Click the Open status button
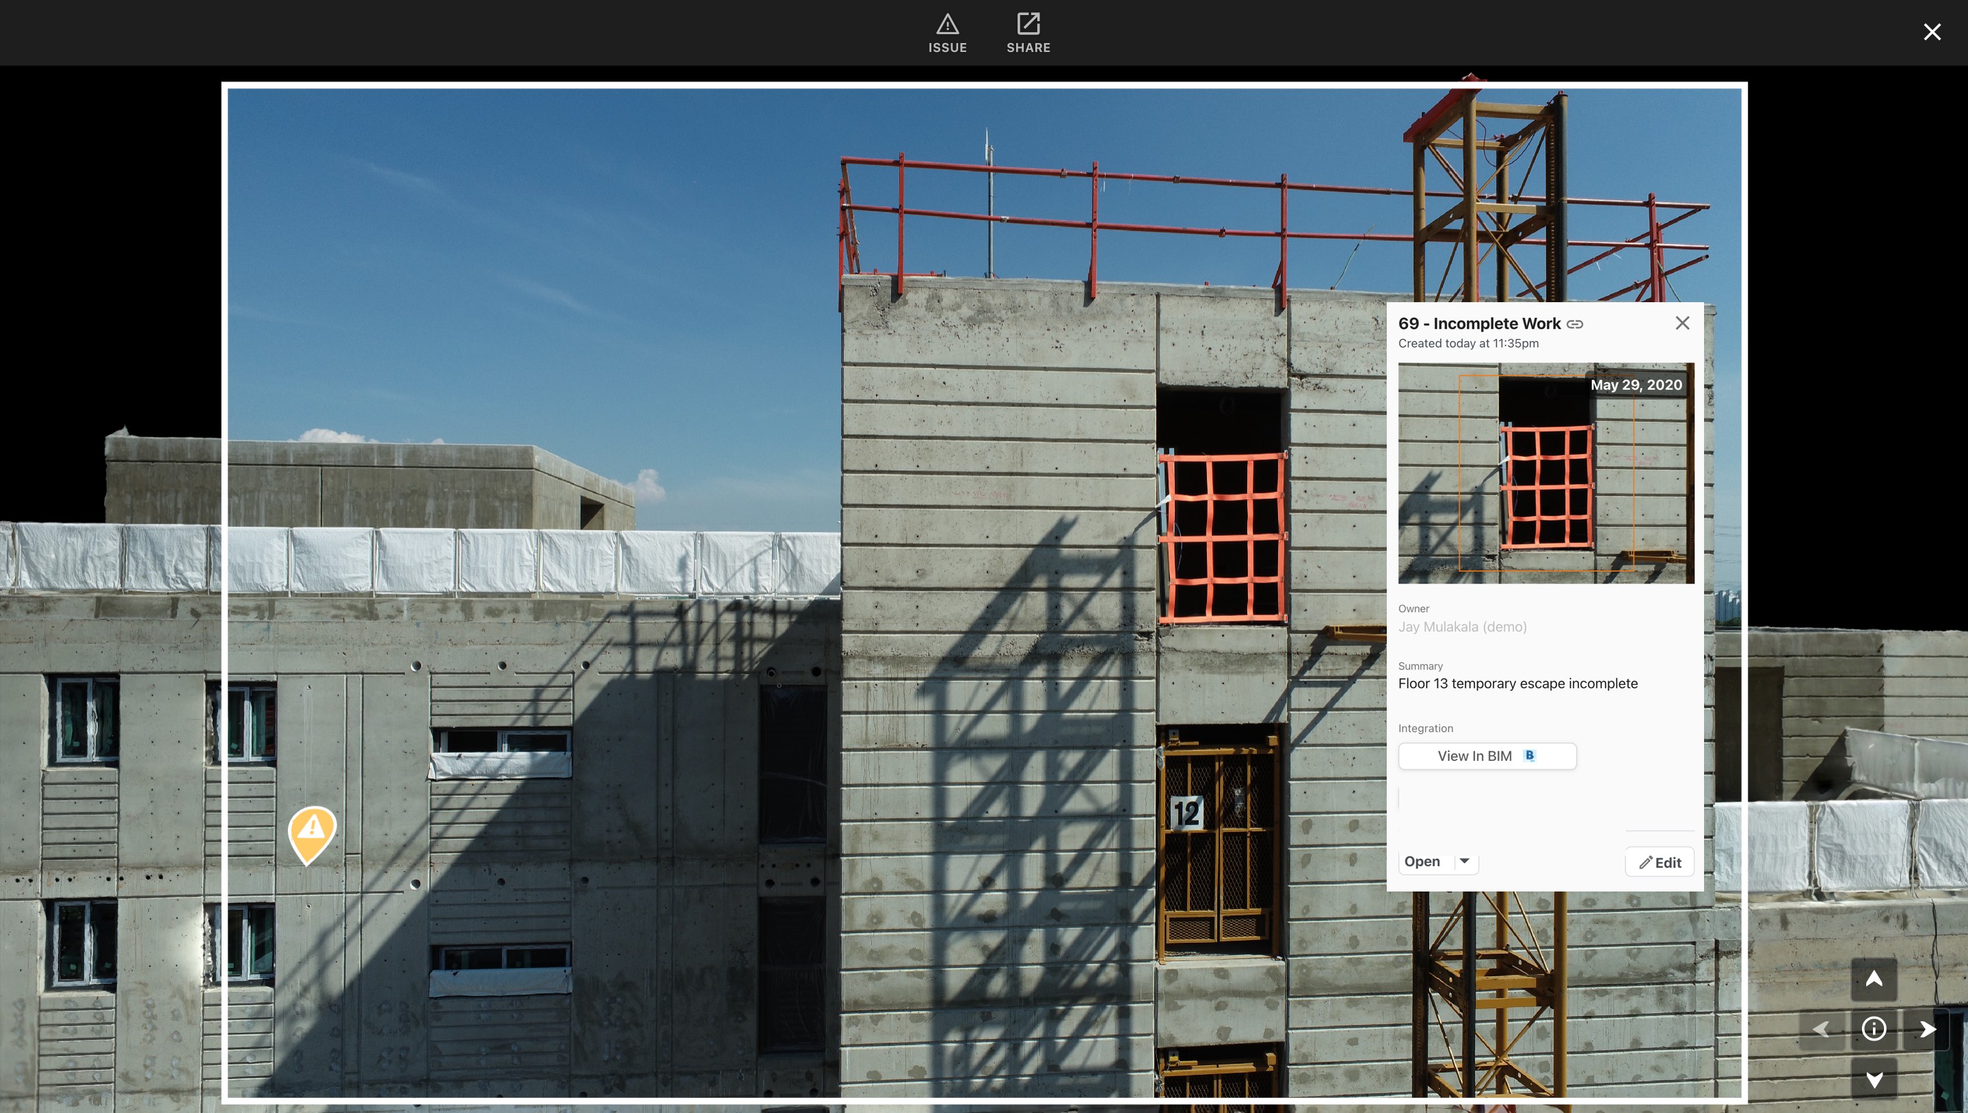The height and width of the screenshot is (1113, 1968). (x=1422, y=861)
